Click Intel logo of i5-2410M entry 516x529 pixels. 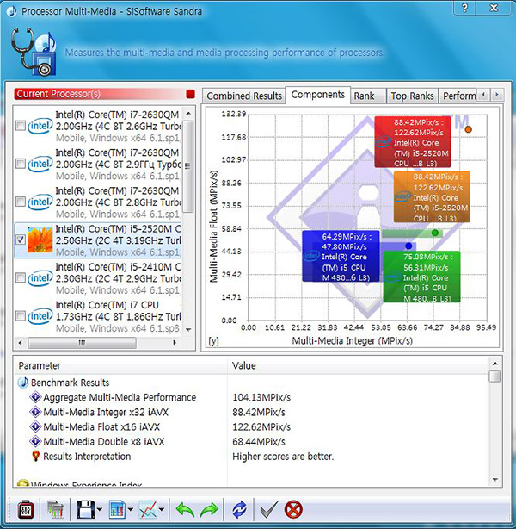40,278
